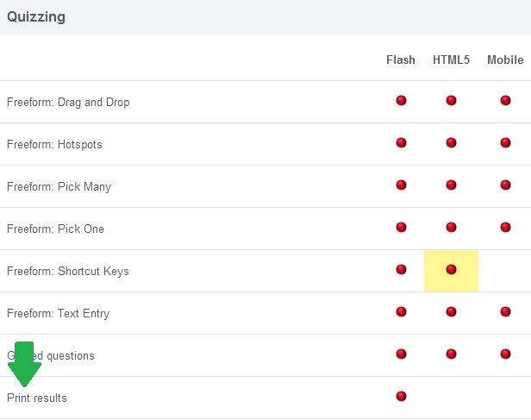Click the green down arrow
This screenshot has width=531, height=420.
pyautogui.click(x=24, y=363)
